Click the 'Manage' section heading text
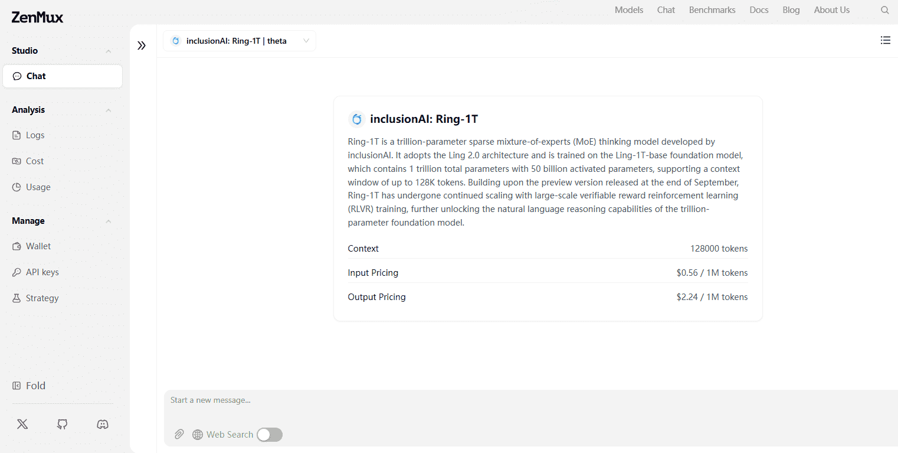 (x=28, y=221)
